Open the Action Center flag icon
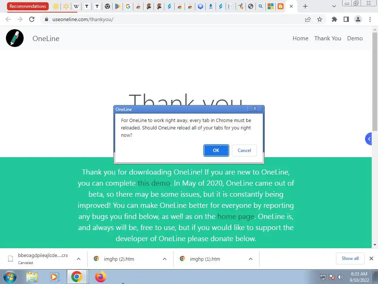This screenshot has width=378, height=284. 332,277
